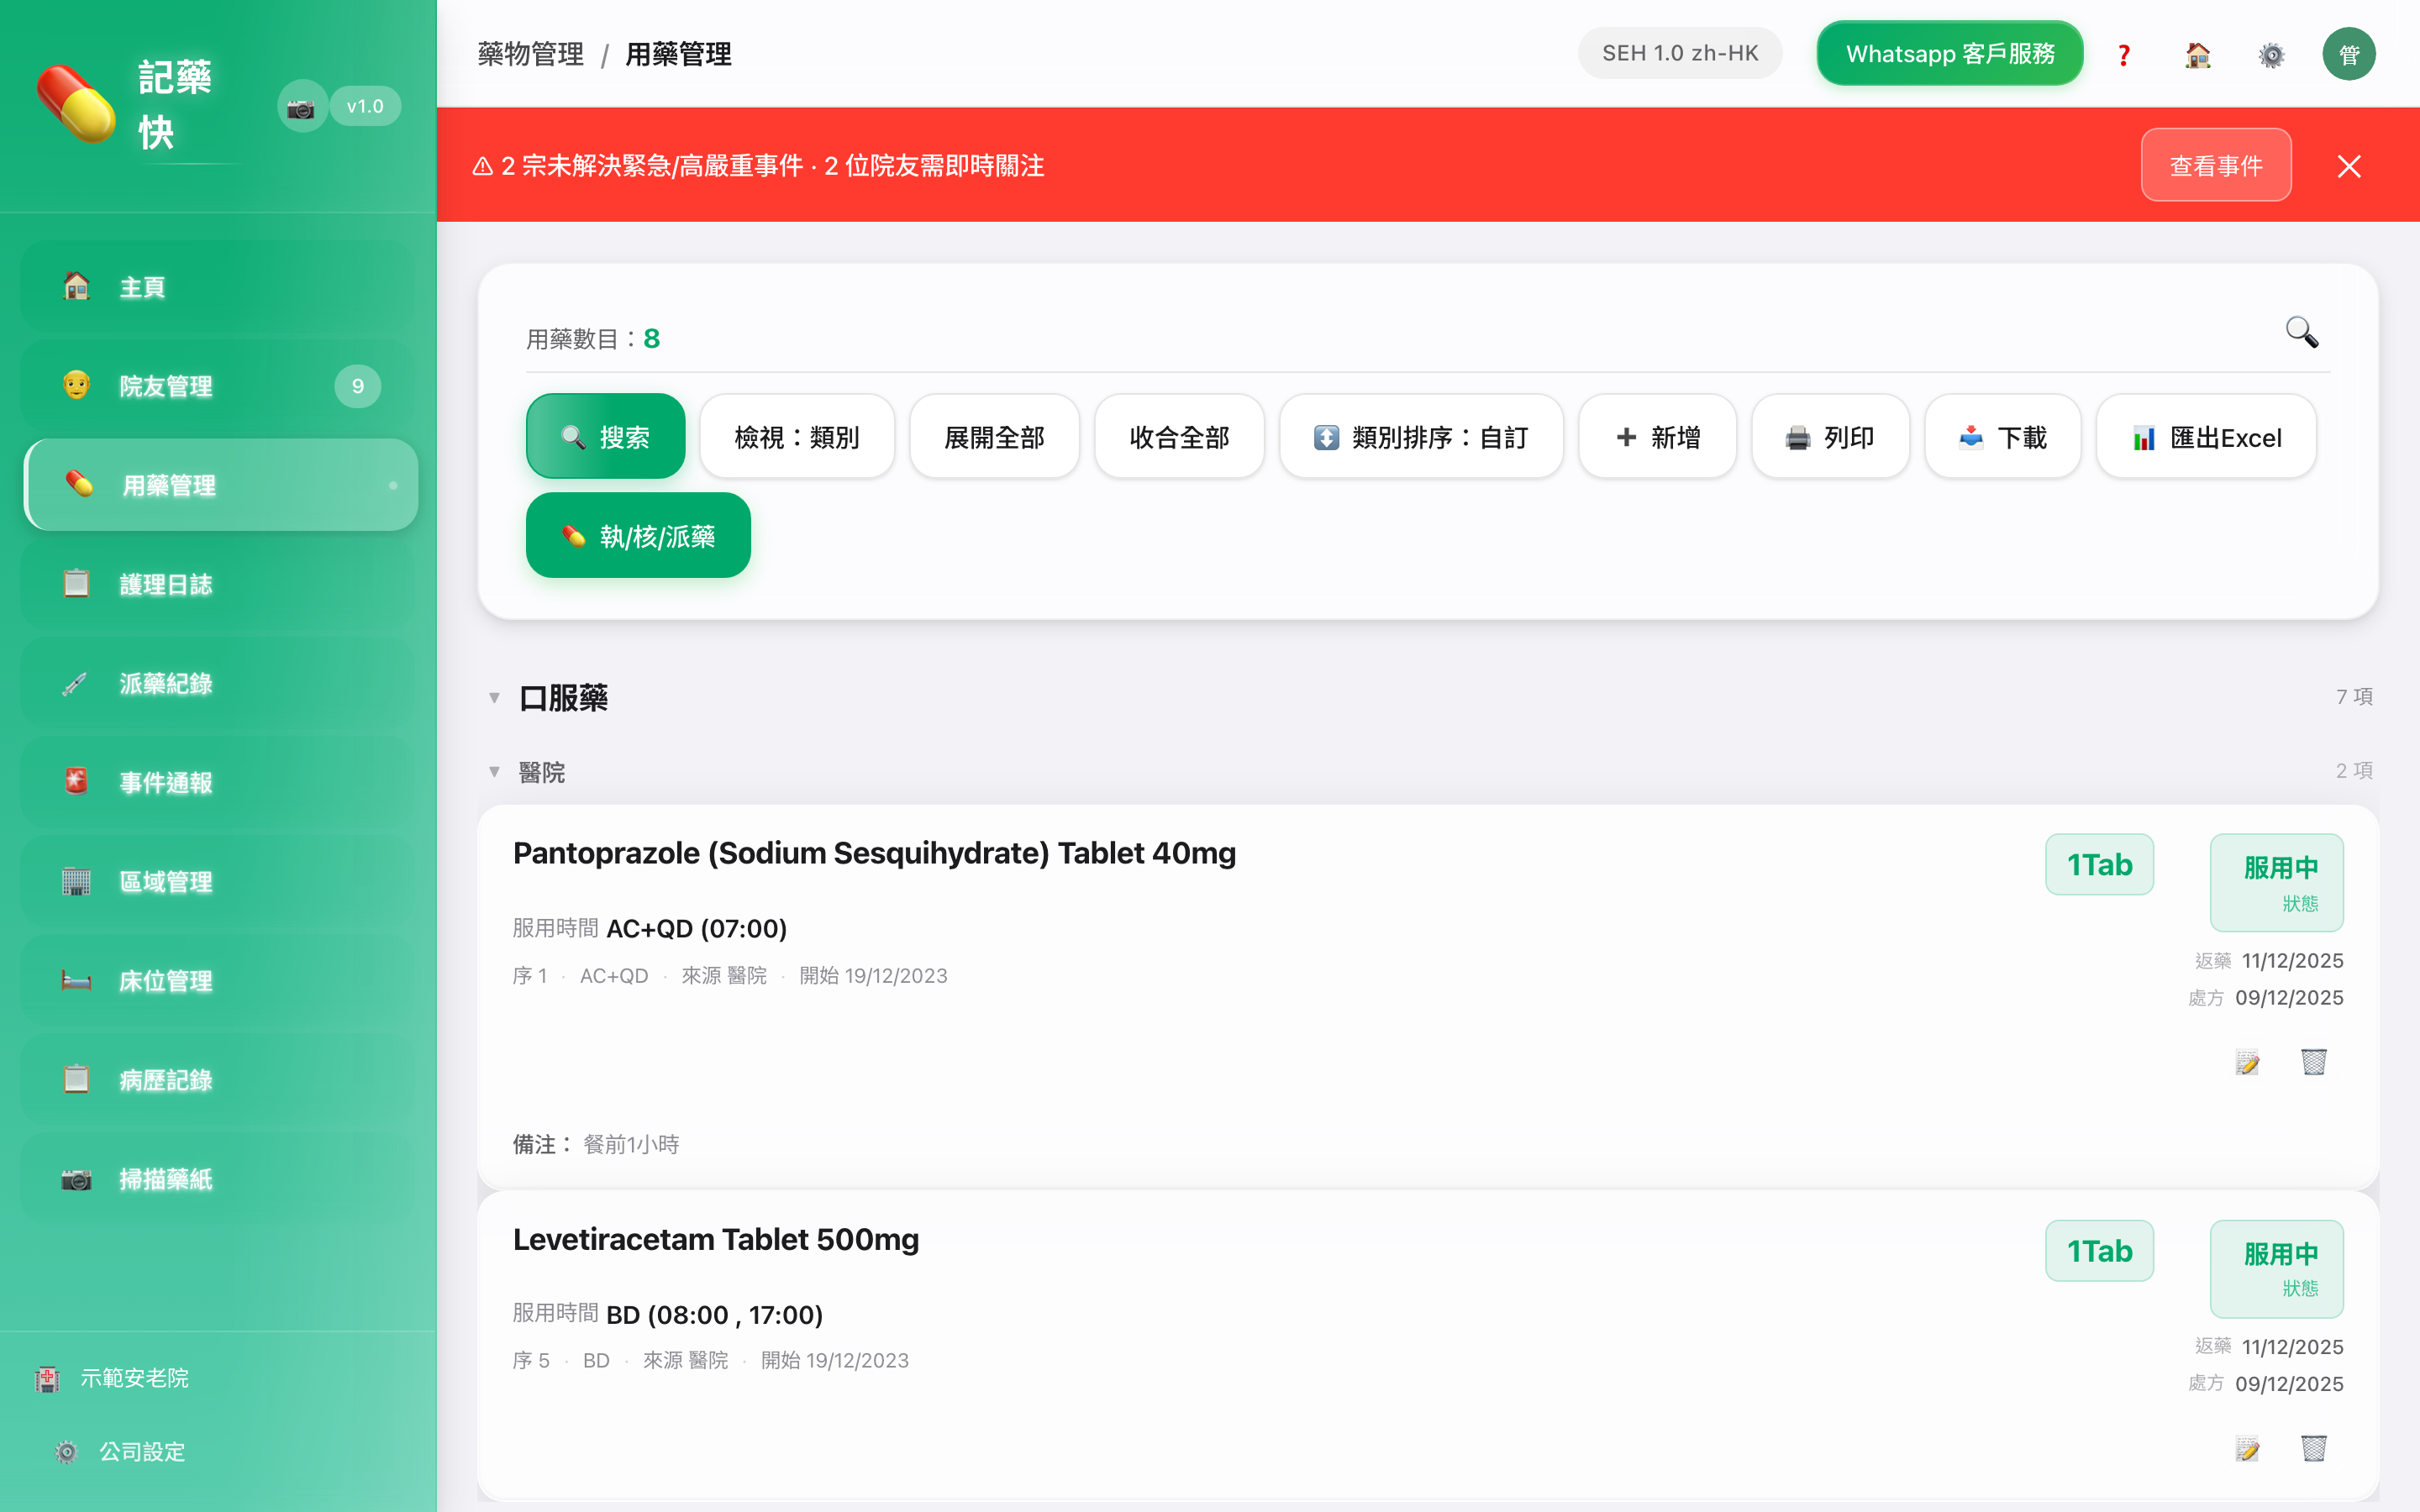Image resolution: width=2420 pixels, height=1512 pixels.
Task: Click Pantoprazole (Sodium Sesquihydrate) Tablet 40mg title
Action: [875, 853]
